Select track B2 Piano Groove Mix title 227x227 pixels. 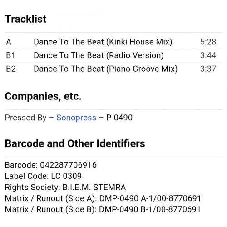[x=106, y=69]
